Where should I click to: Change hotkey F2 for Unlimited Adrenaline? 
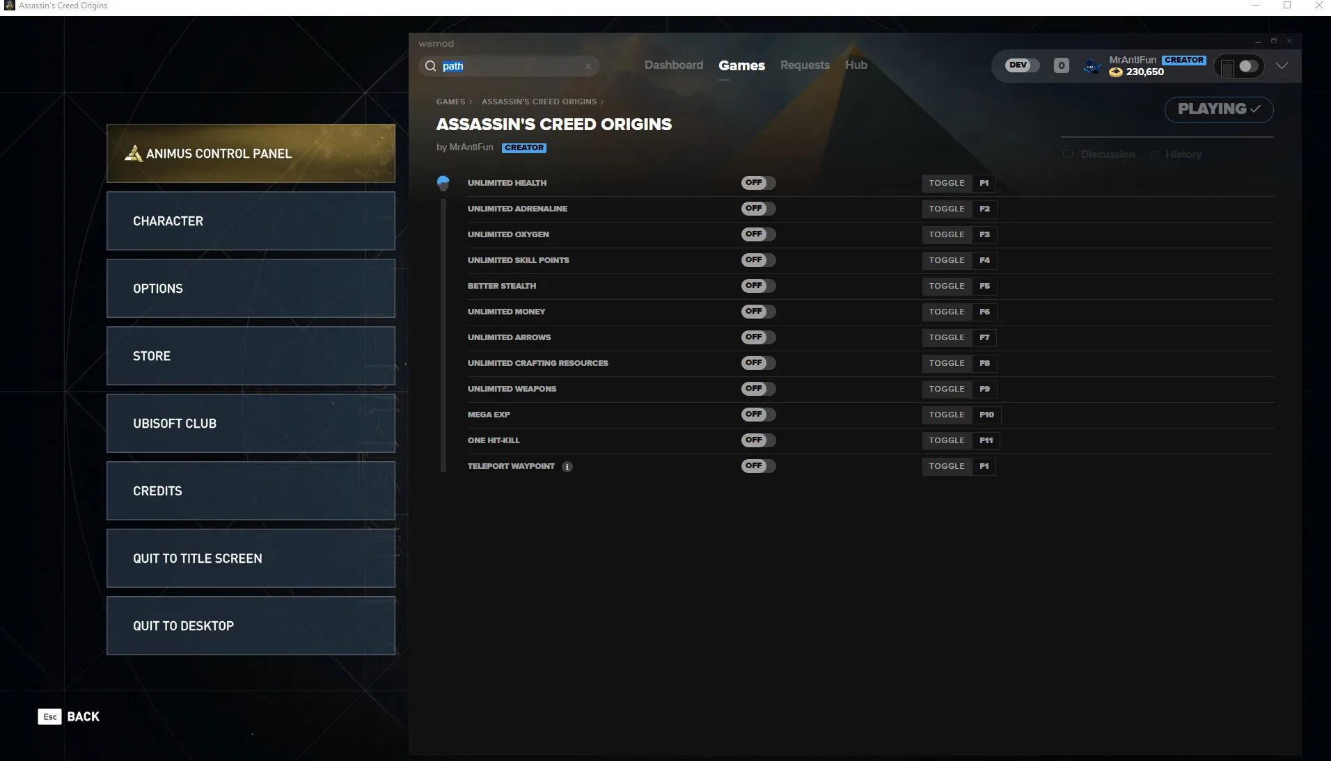pyautogui.click(x=984, y=209)
